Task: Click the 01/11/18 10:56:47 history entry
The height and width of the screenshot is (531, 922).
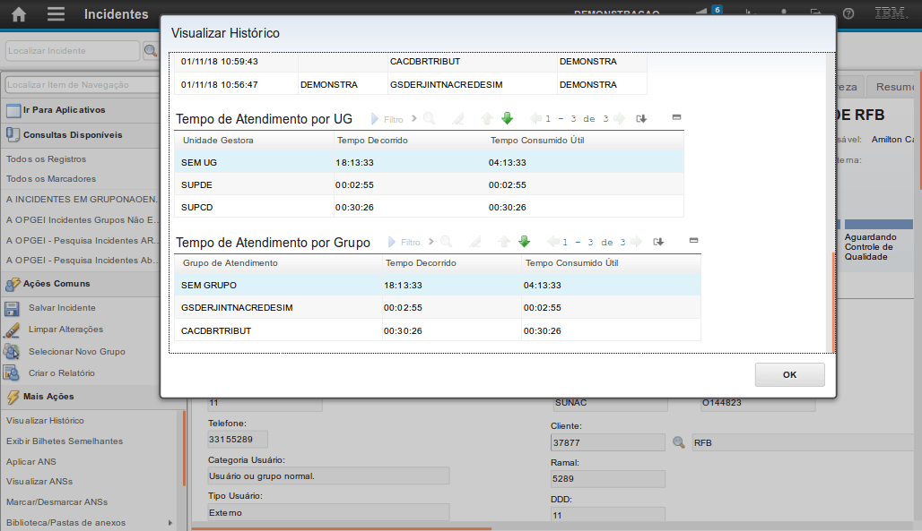Action: (x=220, y=84)
